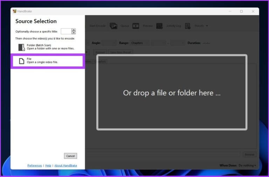
Task: Close the HandBrake window
Action: [x=253, y=11]
